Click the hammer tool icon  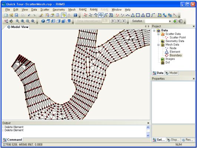[x=175, y=15]
